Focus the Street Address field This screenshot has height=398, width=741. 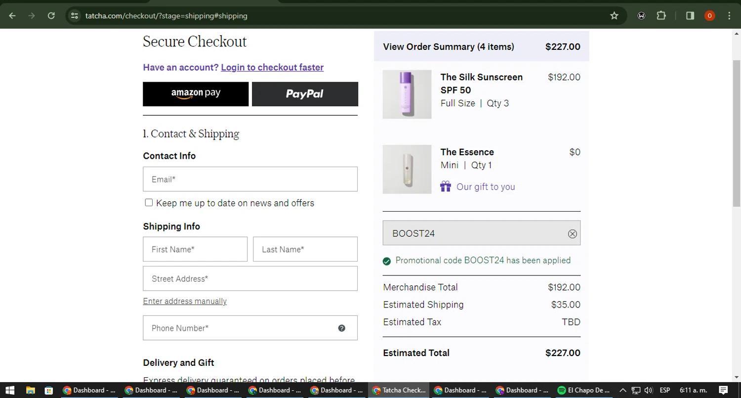coord(250,279)
